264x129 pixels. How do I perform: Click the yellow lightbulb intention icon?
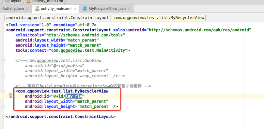tap(11, 95)
